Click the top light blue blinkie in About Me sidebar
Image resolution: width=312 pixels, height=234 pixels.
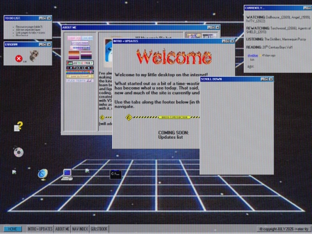[x=87, y=38]
